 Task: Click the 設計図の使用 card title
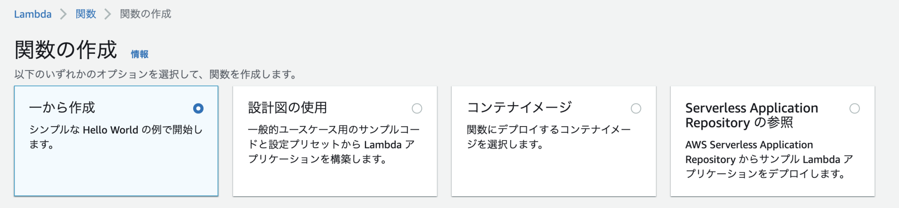tap(288, 108)
